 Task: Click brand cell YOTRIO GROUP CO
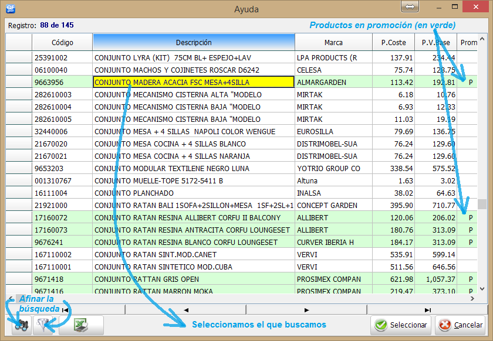(333, 168)
